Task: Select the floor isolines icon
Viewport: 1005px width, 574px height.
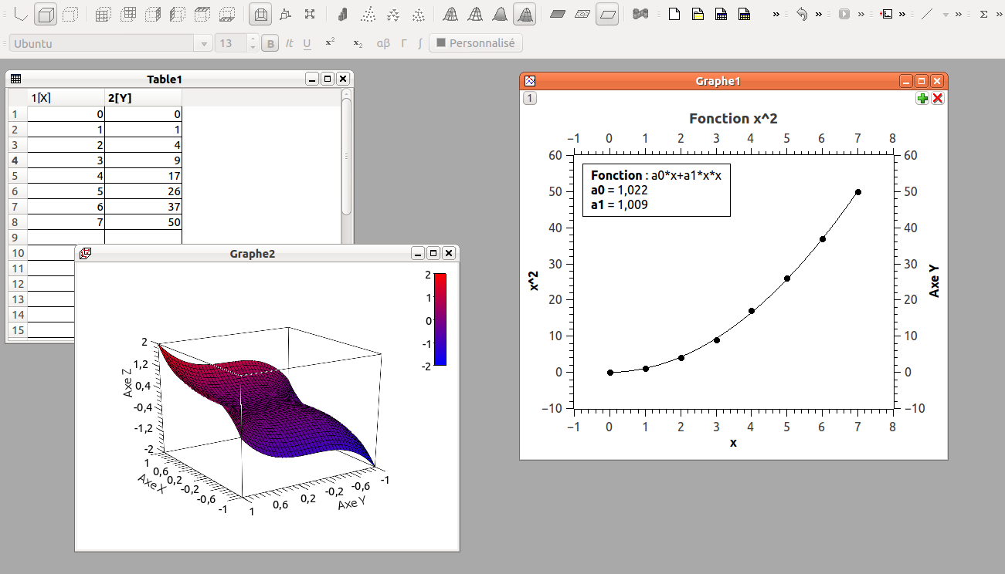Action: tap(583, 14)
